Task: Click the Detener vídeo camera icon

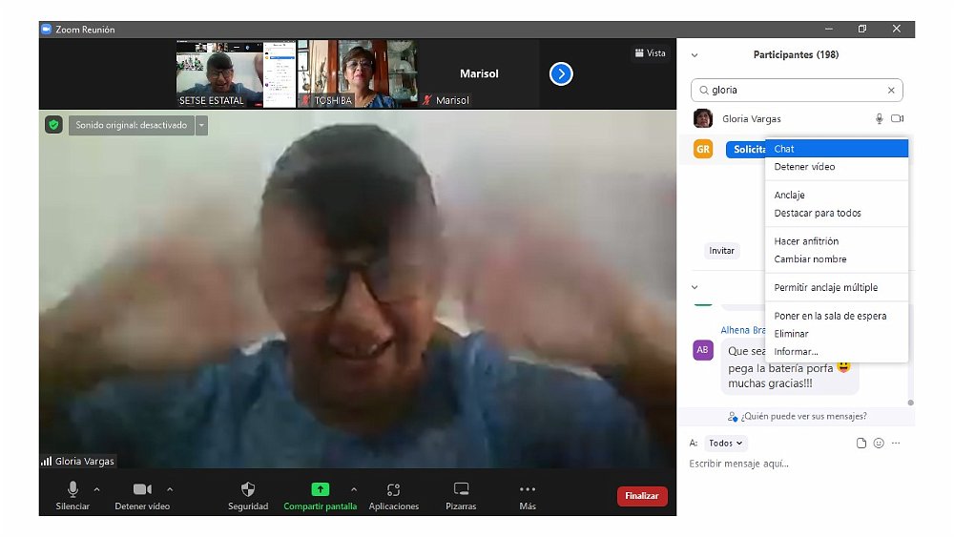Action: tap(142, 489)
